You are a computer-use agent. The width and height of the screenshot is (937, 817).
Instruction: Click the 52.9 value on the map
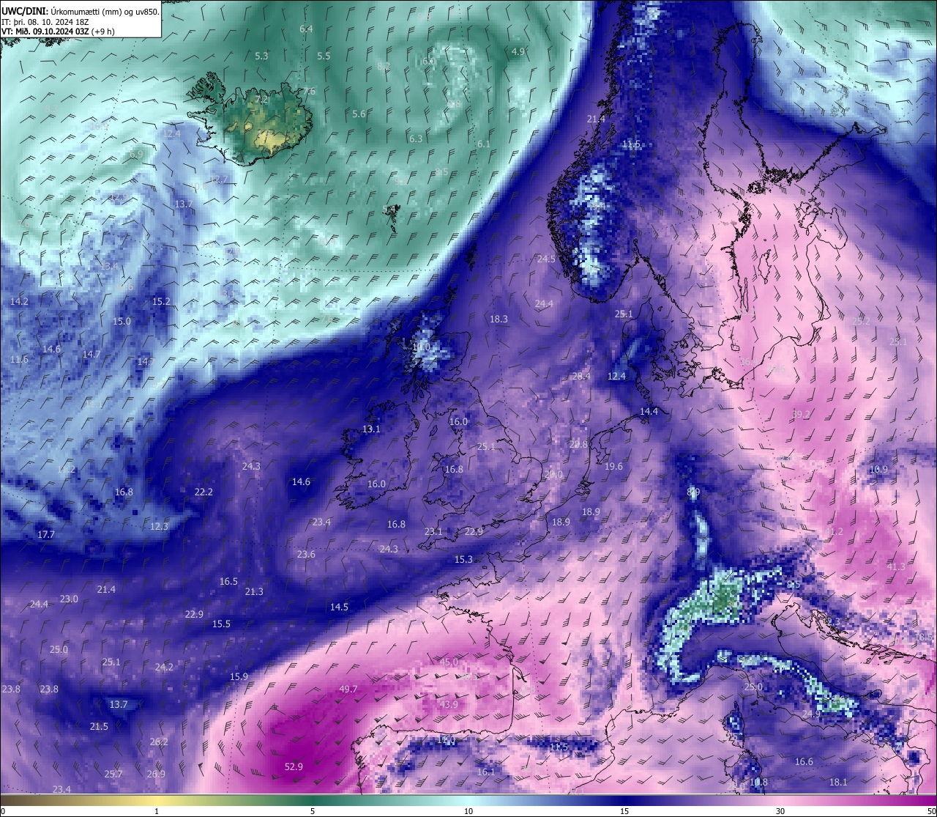pos(294,766)
